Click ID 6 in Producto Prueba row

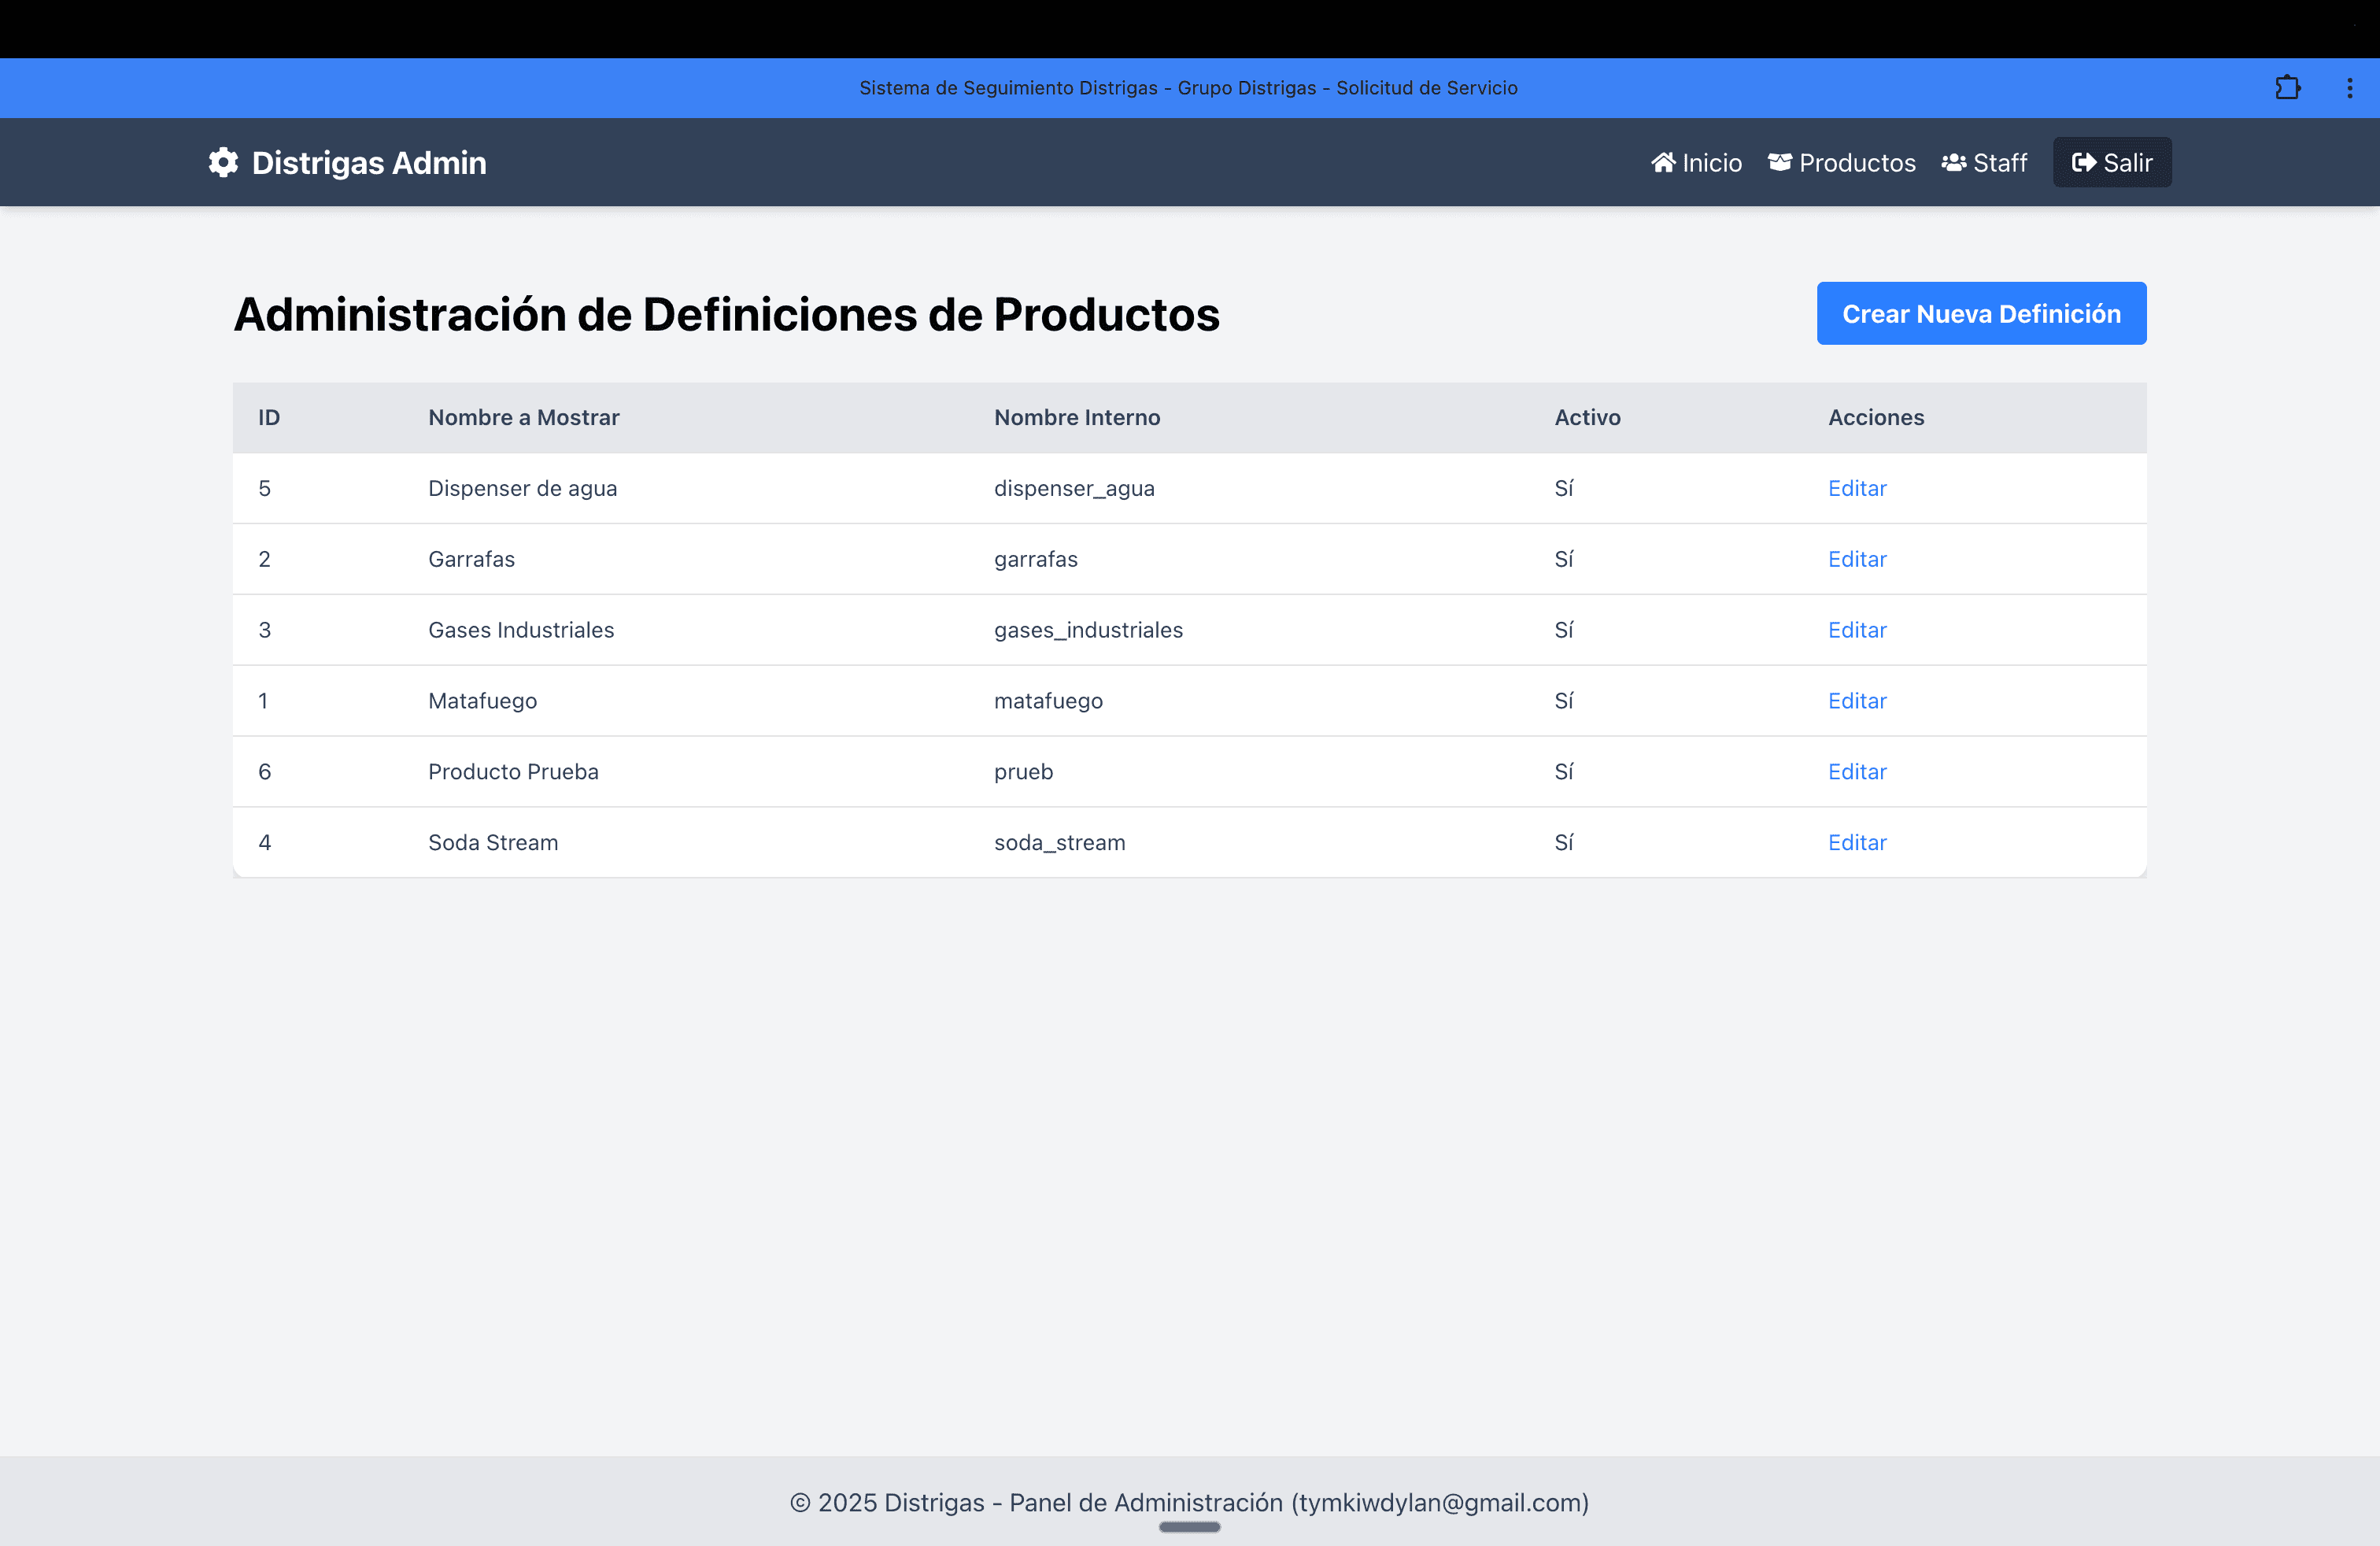tap(264, 772)
